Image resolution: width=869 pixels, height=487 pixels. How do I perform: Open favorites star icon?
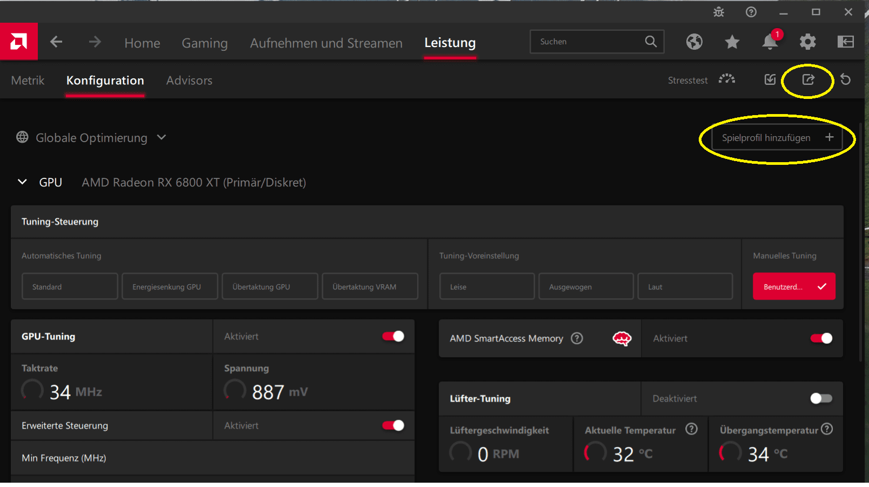[732, 42]
